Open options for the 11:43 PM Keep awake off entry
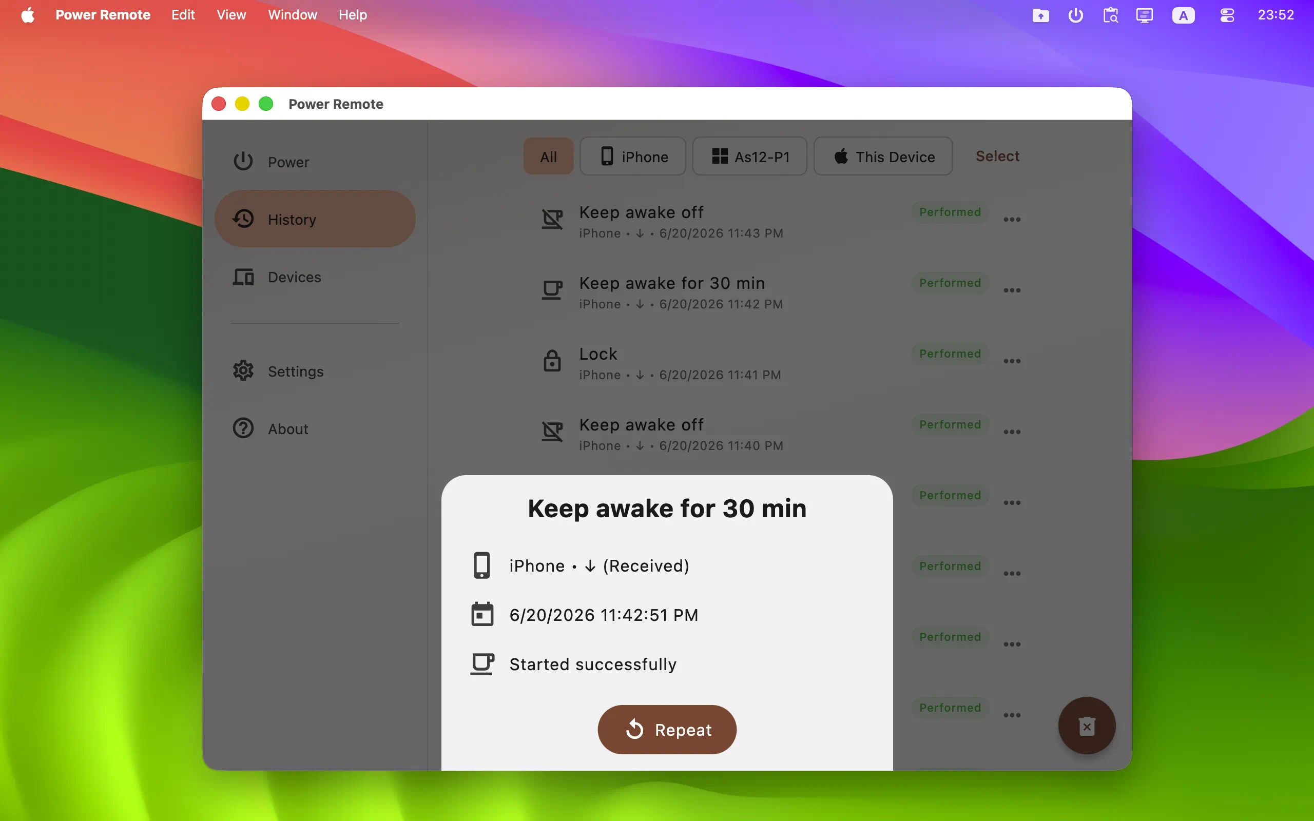 point(1012,220)
